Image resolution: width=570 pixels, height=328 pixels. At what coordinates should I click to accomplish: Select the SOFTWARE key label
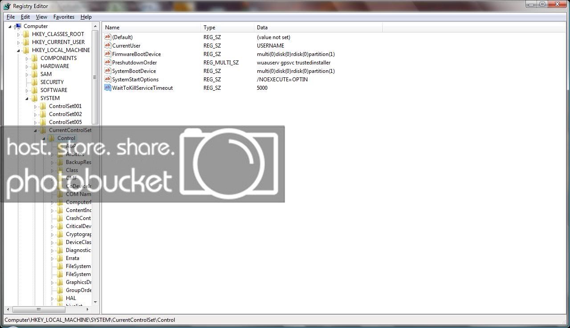(54, 90)
